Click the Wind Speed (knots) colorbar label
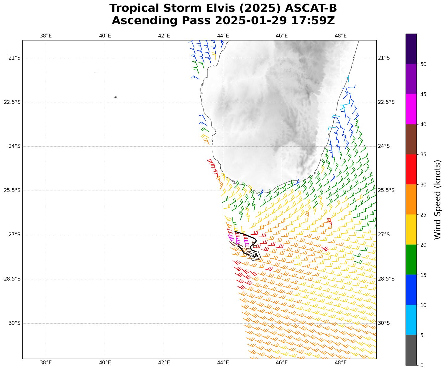Image resolution: width=446 pixels, height=372 pixels. tap(438, 199)
